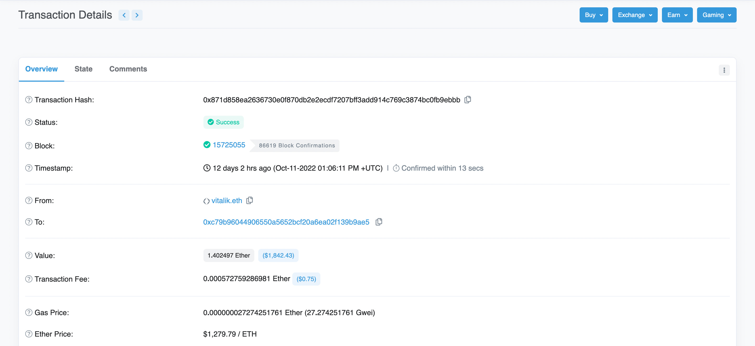The height and width of the screenshot is (346, 755).
Task: Click the stopwatch icon near Confirmed within
Action: click(396, 168)
